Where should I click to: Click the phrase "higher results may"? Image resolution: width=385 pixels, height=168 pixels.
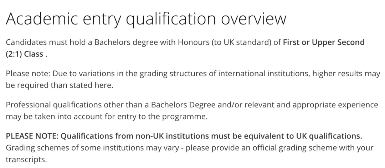click(x=346, y=74)
